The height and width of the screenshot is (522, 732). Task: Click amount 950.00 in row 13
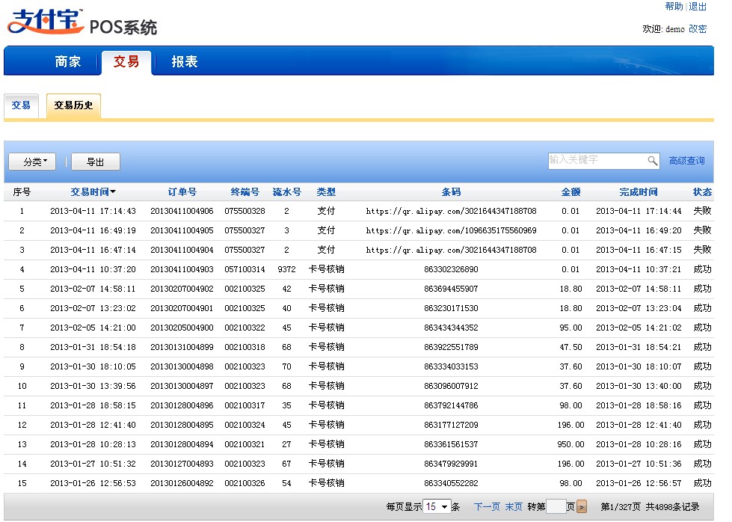[570, 444]
